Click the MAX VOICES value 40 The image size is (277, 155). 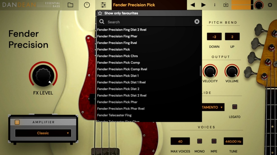tap(180, 141)
